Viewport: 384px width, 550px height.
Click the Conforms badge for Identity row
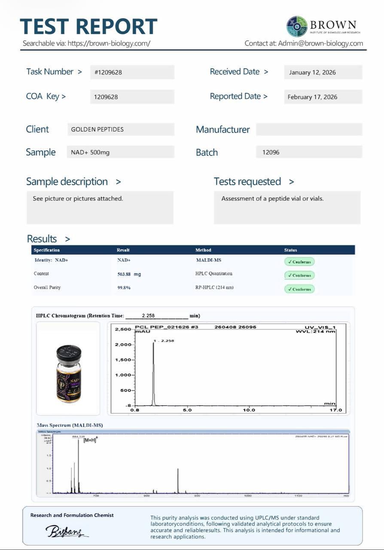click(299, 262)
